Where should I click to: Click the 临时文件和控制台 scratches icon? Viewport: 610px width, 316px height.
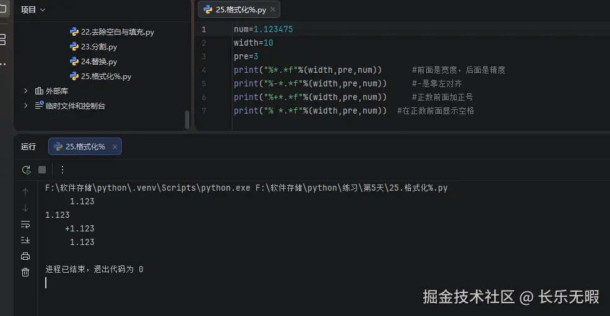coord(40,105)
